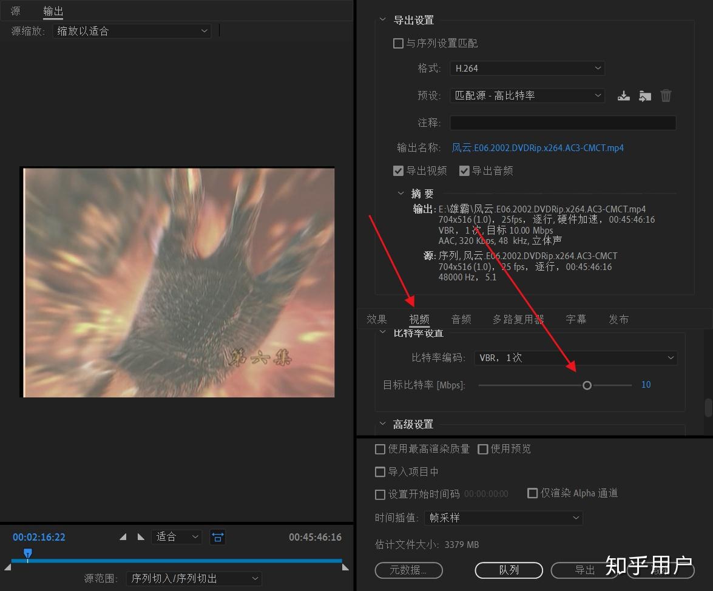713x591 pixels.
Task: Click the import preset icon
Action: 645,96
